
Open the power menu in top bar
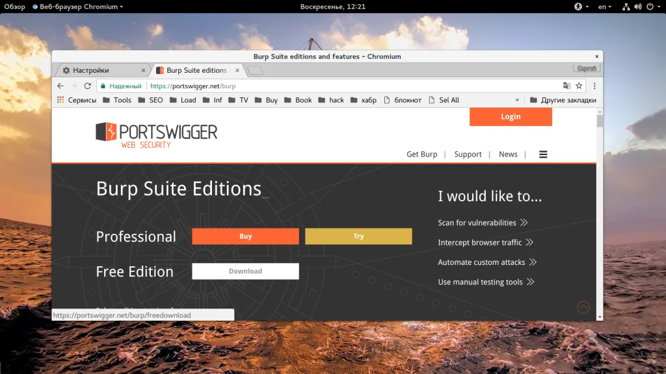click(650, 6)
